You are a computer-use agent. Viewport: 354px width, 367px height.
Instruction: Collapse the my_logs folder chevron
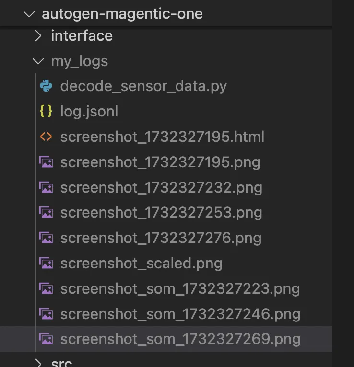tap(38, 61)
